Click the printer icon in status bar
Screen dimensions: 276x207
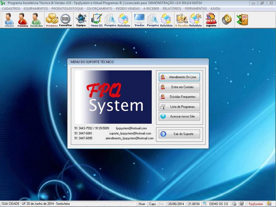click(x=234, y=204)
